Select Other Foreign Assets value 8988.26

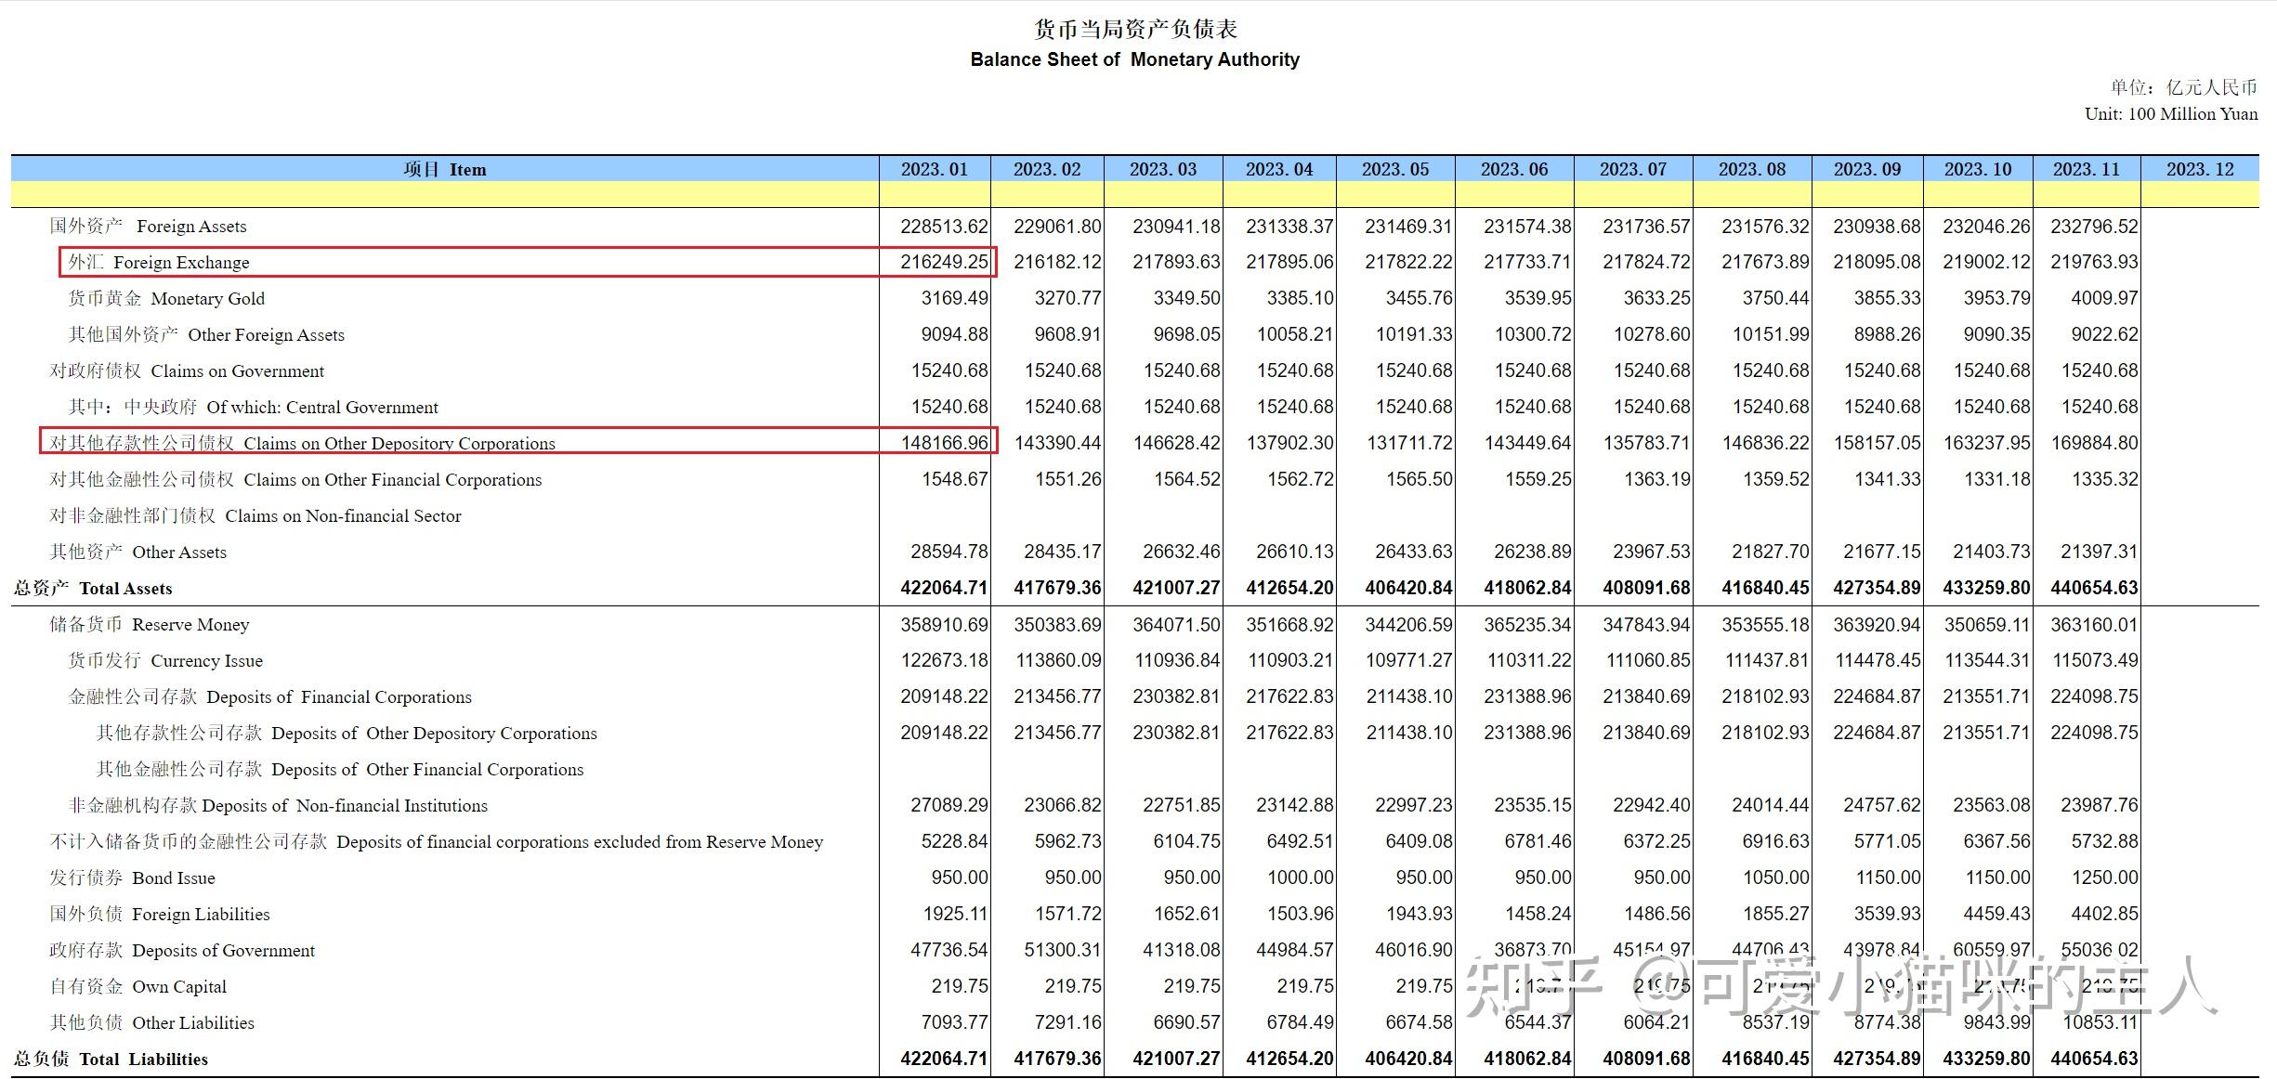[1887, 334]
